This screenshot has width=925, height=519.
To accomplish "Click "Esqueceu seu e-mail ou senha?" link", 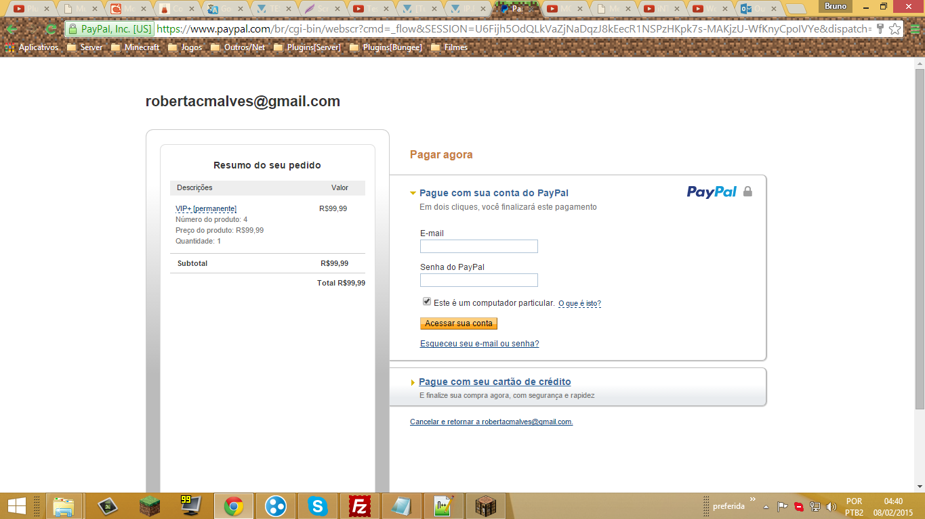I will pyautogui.click(x=479, y=344).
